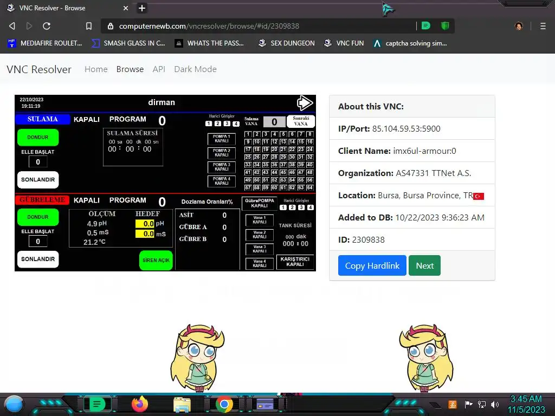Open the VNC FUN bookmark
The height and width of the screenshot is (416, 555).
(x=344, y=43)
